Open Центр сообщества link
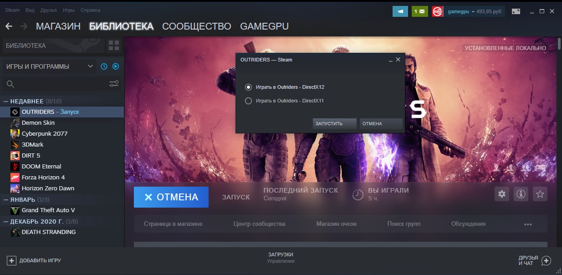Viewport: 562px width, 275px height. [x=260, y=224]
